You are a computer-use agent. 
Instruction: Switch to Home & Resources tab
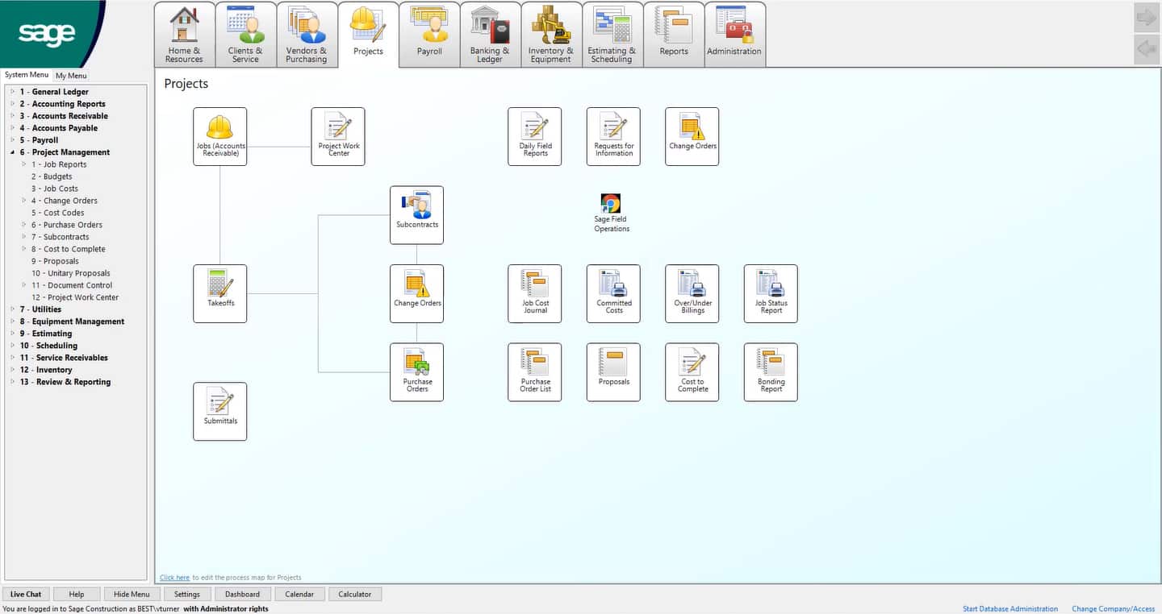pos(184,35)
